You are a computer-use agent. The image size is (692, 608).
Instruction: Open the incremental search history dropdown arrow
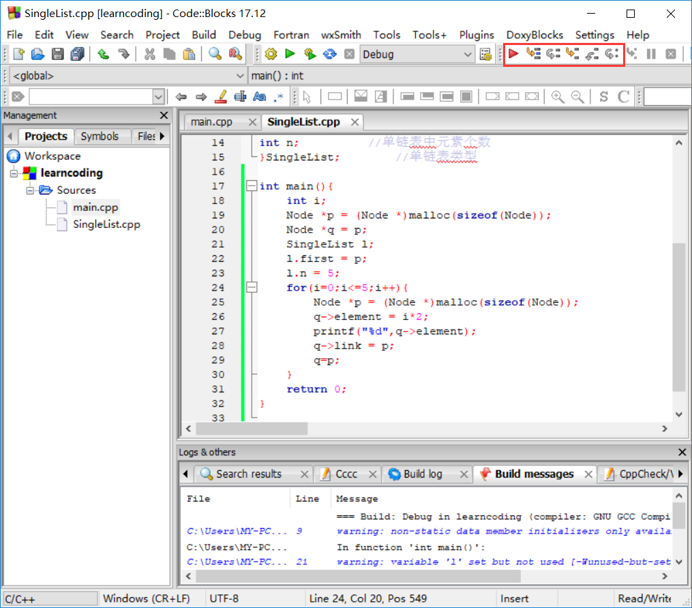pyautogui.click(x=158, y=96)
